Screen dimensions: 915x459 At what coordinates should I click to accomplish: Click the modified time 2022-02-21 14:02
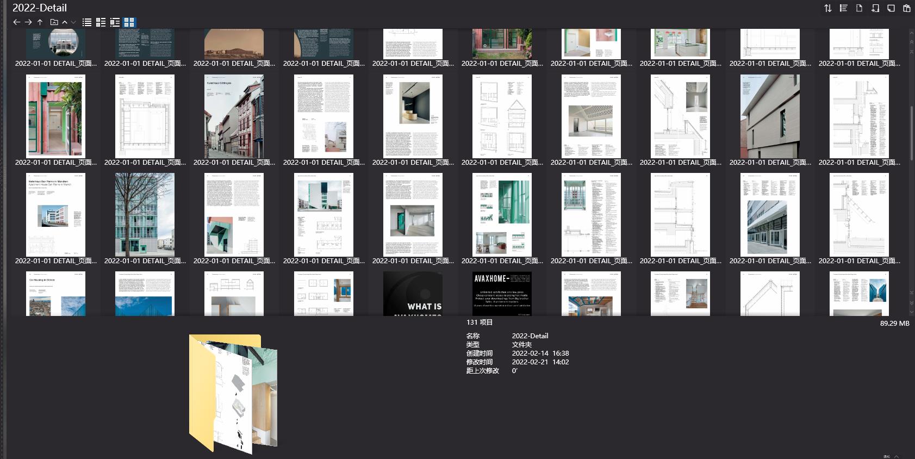[x=540, y=362]
